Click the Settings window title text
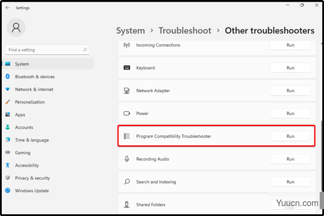Viewport: 324px width, 216px height. coord(22,8)
